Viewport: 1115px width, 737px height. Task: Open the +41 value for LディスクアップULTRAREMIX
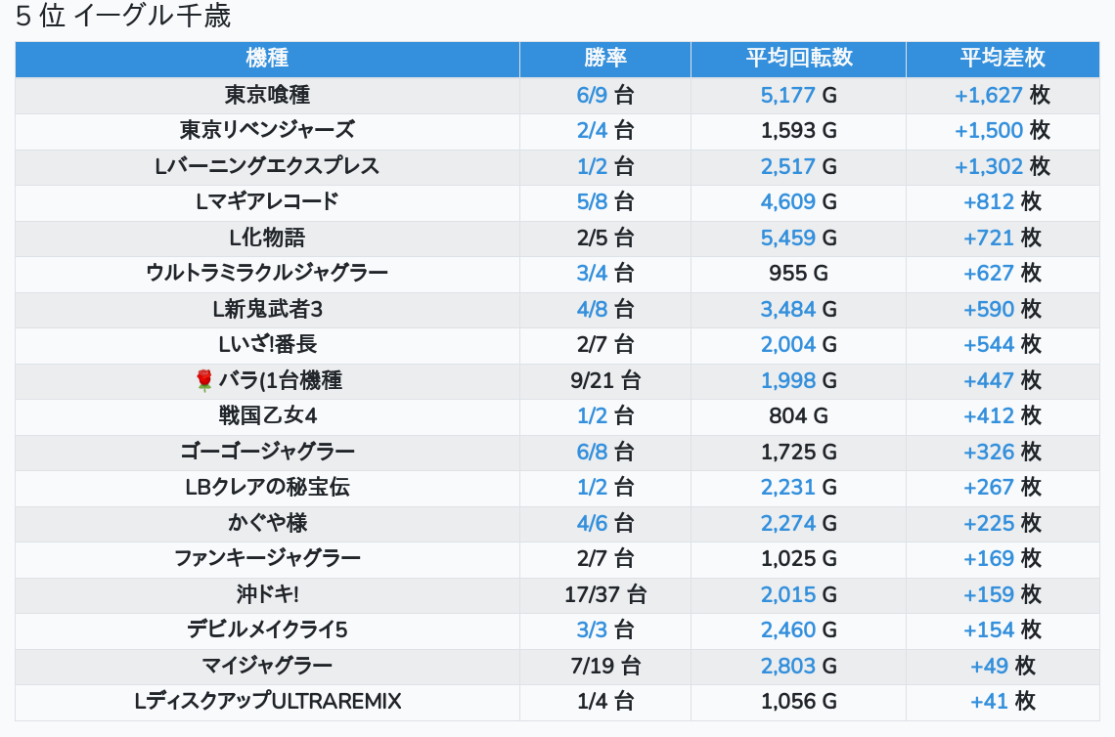pos(989,701)
